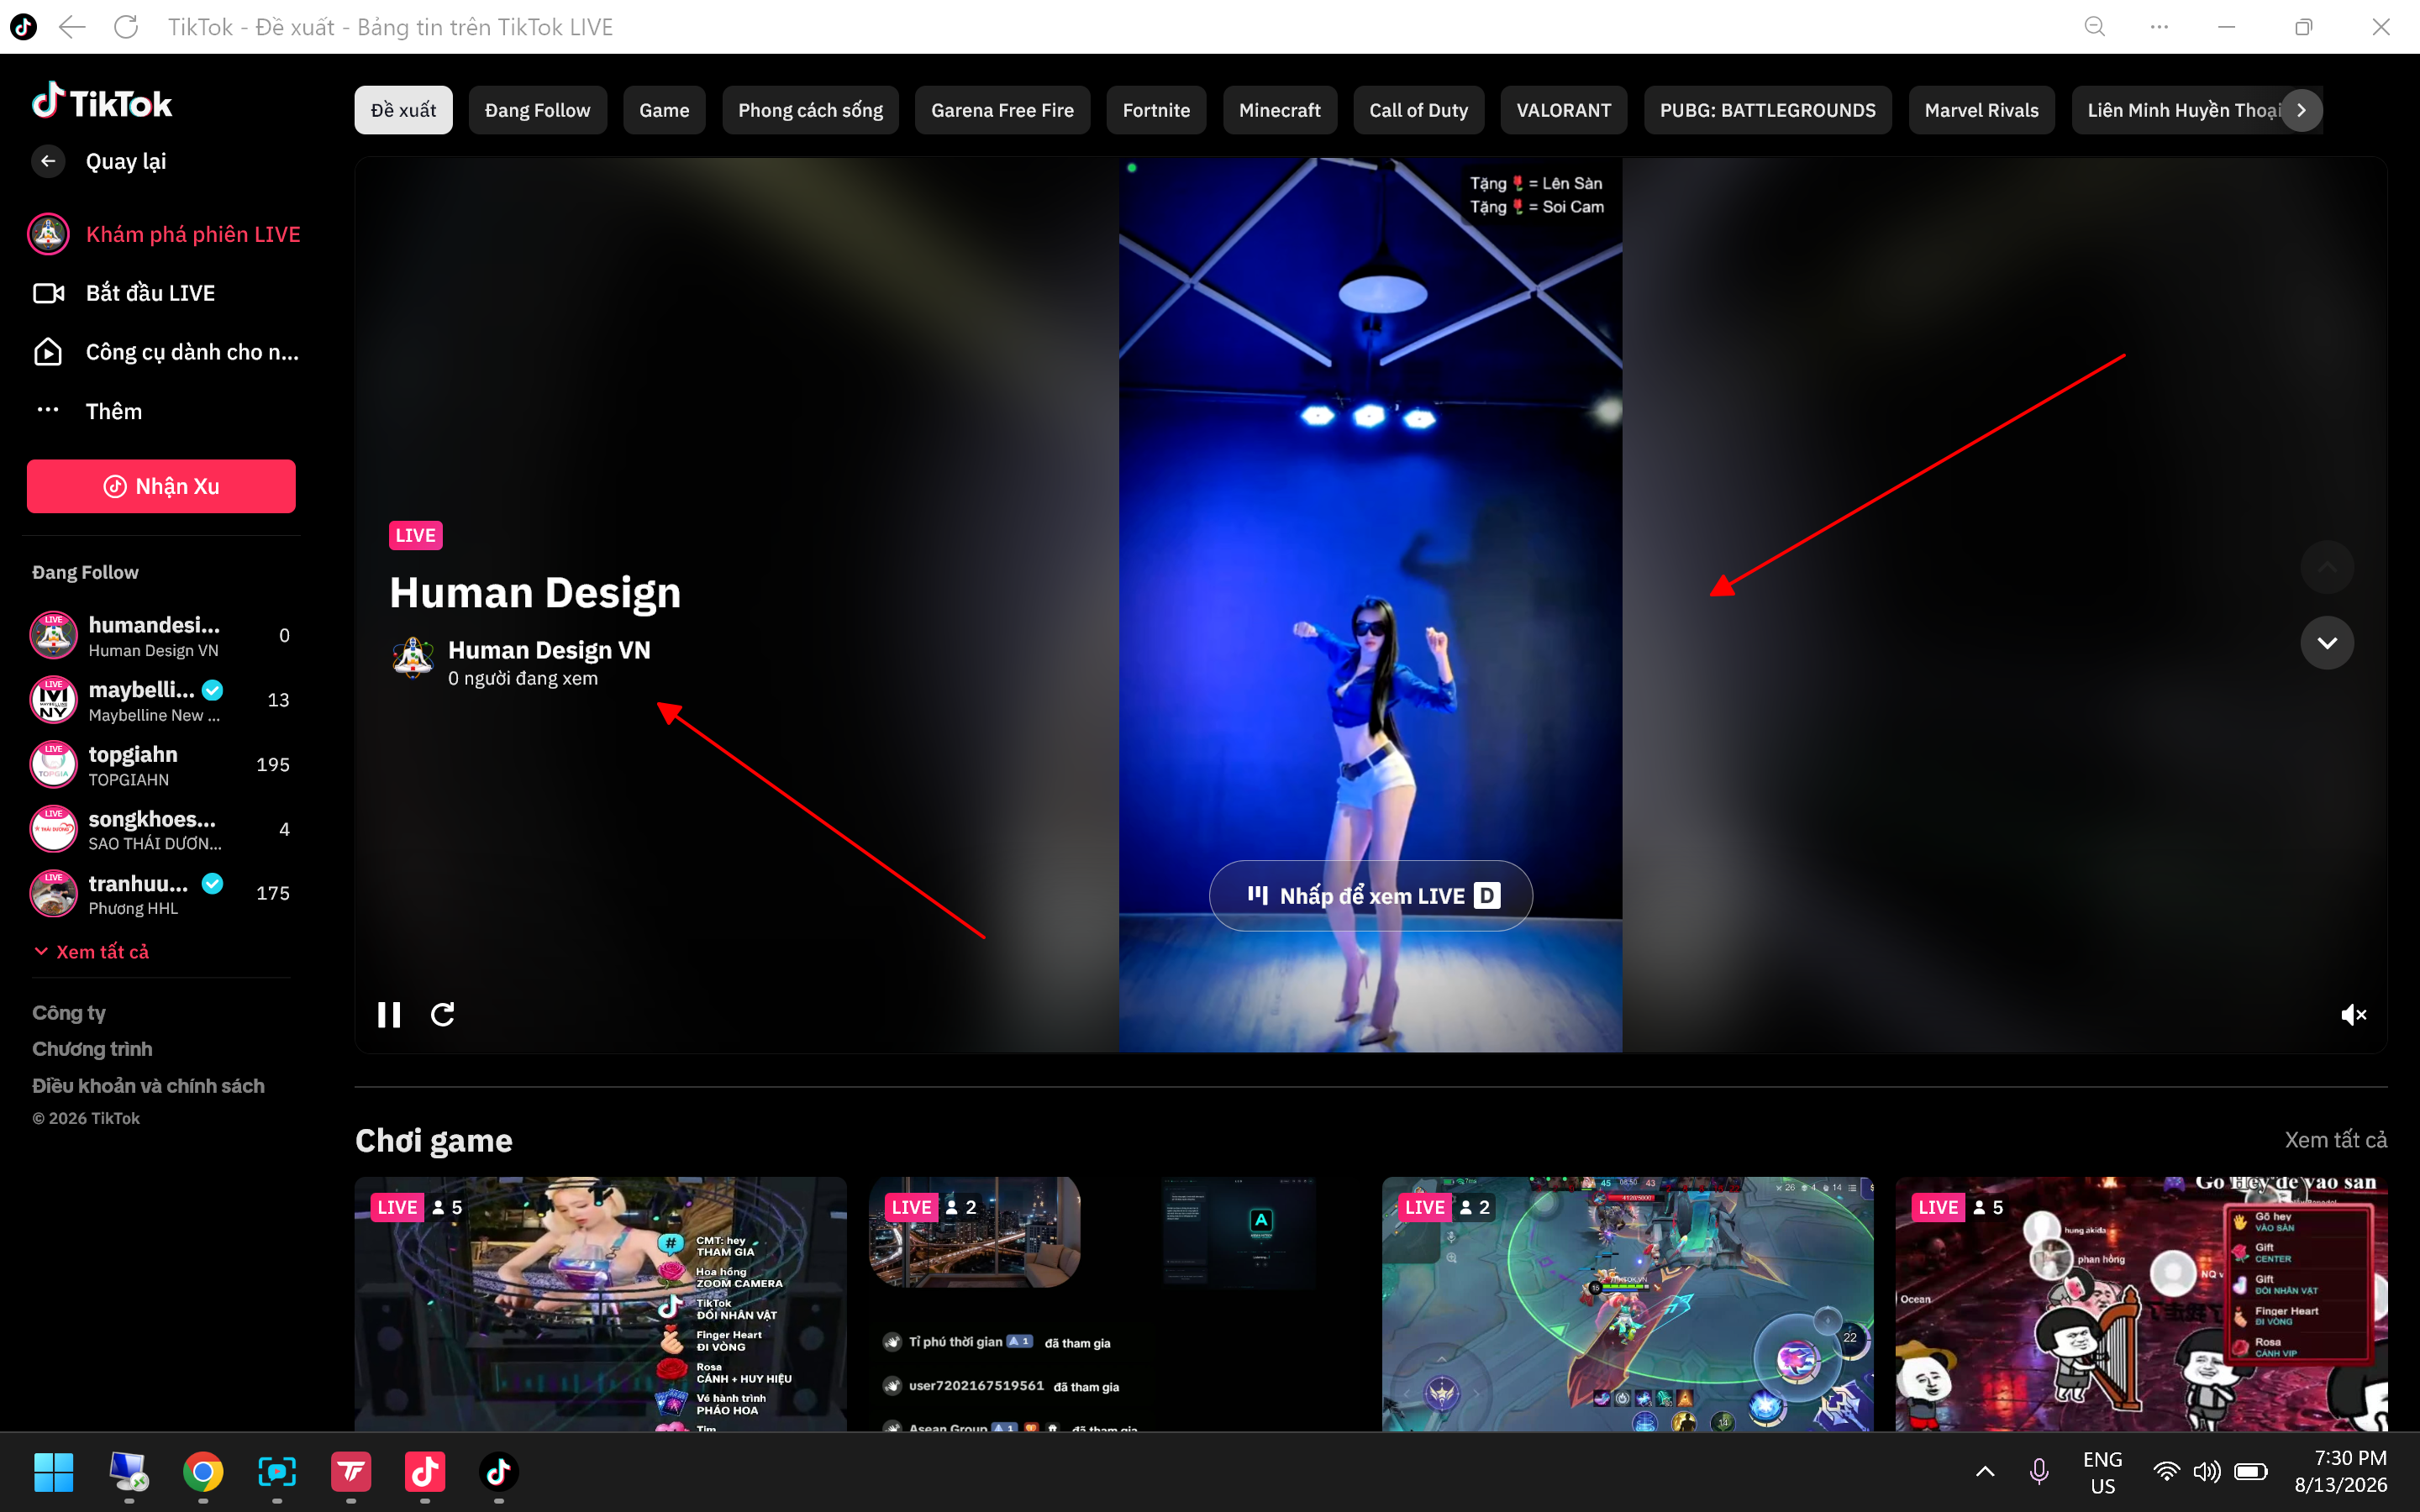This screenshot has width=2420, height=1512.
Task: Open the Wi-Fi network settings
Action: pos(2166,1471)
